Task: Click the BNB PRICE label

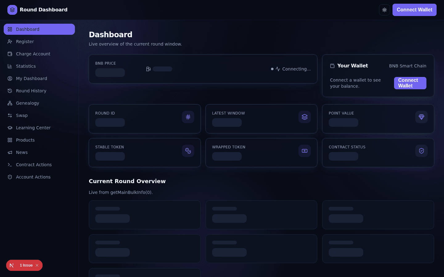Action: point(105,63)
